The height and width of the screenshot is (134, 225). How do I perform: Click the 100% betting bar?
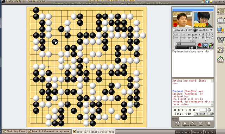[185, 47]
